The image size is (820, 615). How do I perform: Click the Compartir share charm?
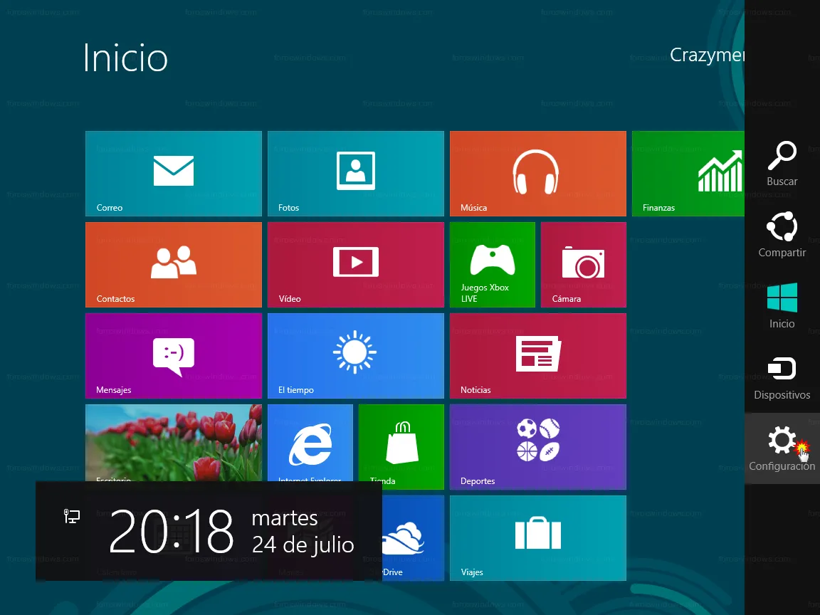pos(782,235)
